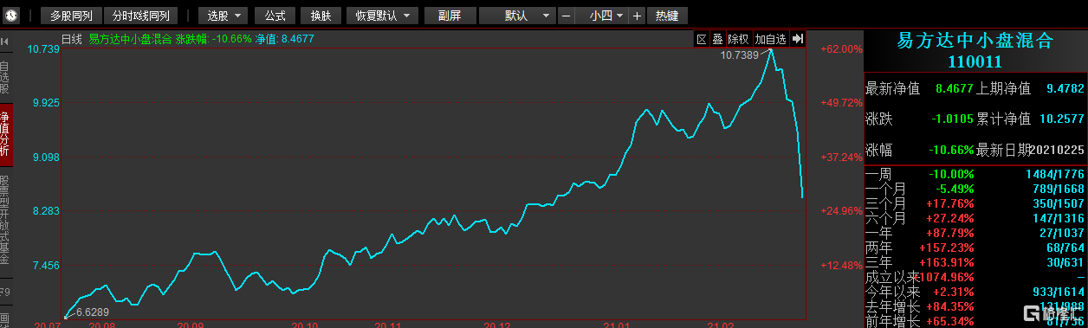
Task: Click the 多股同列 button
Action: [x=71, y=16]
